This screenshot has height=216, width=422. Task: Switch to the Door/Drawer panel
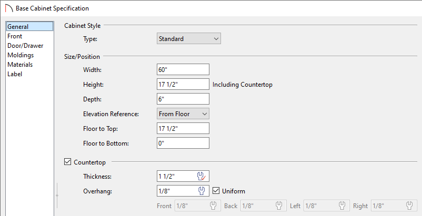click(x=25, y=46)
